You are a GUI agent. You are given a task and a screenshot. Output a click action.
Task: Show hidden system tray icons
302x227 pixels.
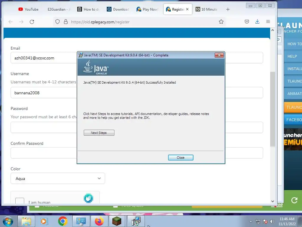pyautogui.click(x=251, y=221)
